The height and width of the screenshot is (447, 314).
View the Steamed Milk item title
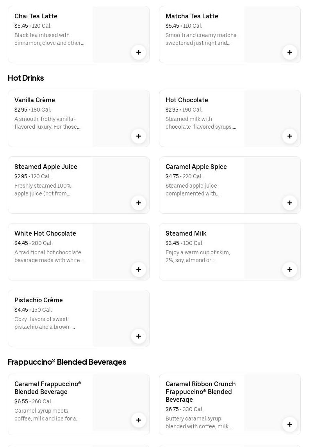point(186,233)
